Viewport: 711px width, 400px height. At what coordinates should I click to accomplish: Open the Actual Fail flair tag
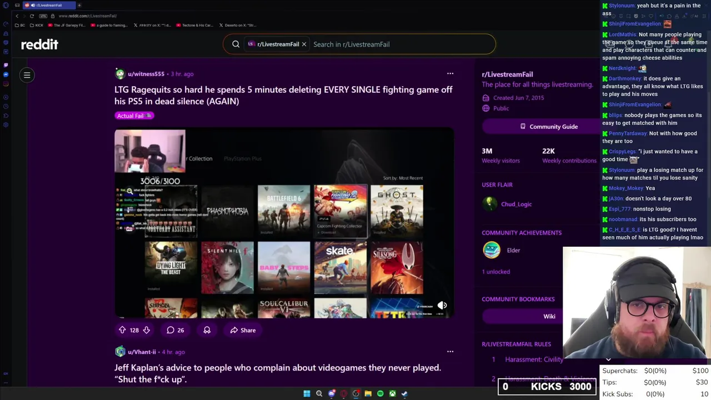134,116
